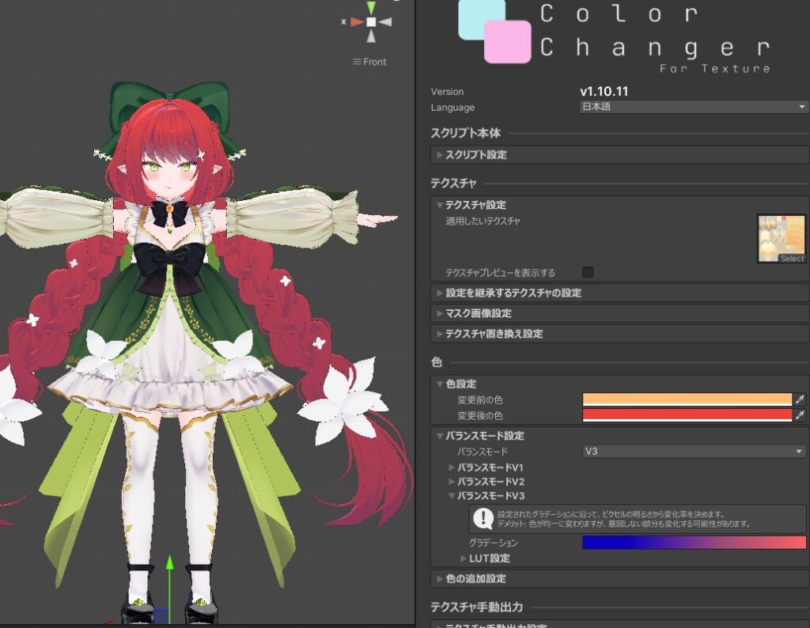Click the Front view label under the gizmo
Viewport: 810px width, 628px height.
(x=369, y=62)
